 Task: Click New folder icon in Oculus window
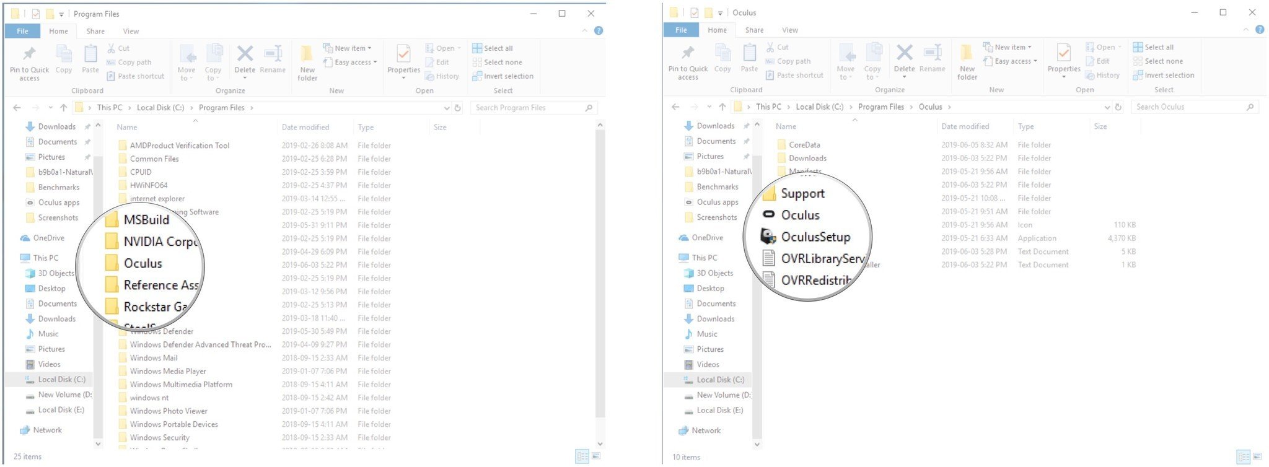click(x=967, y=53)
